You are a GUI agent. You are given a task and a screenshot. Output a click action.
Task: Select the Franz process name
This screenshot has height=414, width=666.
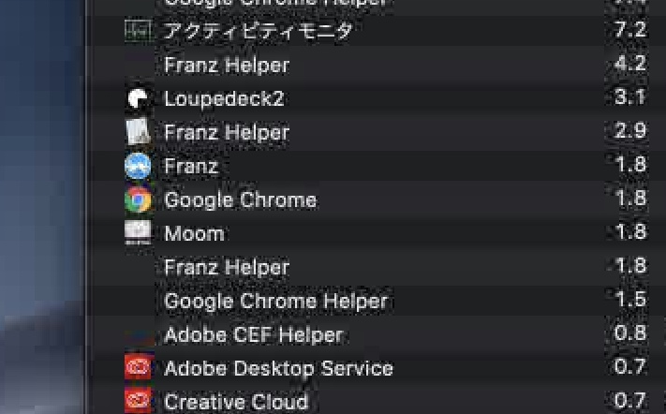point(192,166)
